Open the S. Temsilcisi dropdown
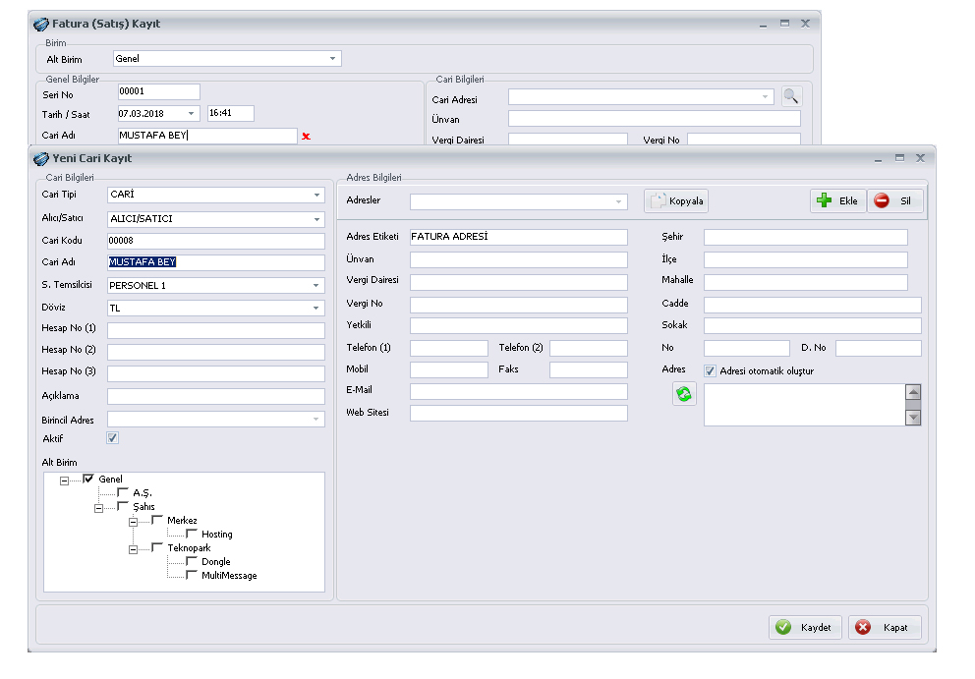Screen dimensions: 975x679 [x=315, y=286]
